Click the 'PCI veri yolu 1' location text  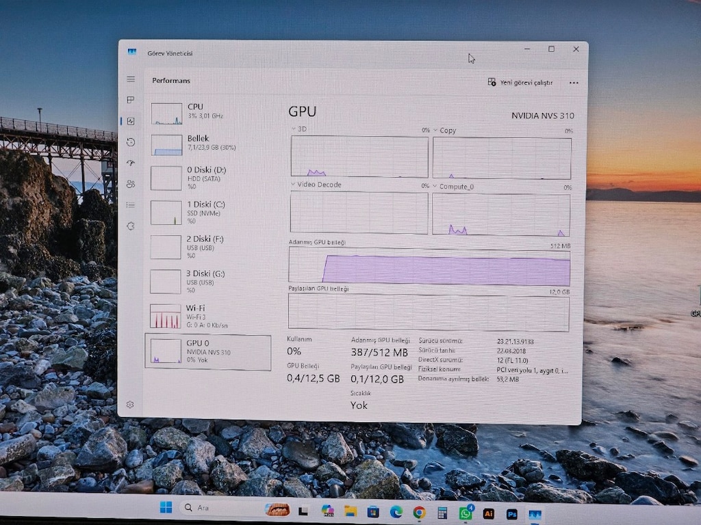532,370
